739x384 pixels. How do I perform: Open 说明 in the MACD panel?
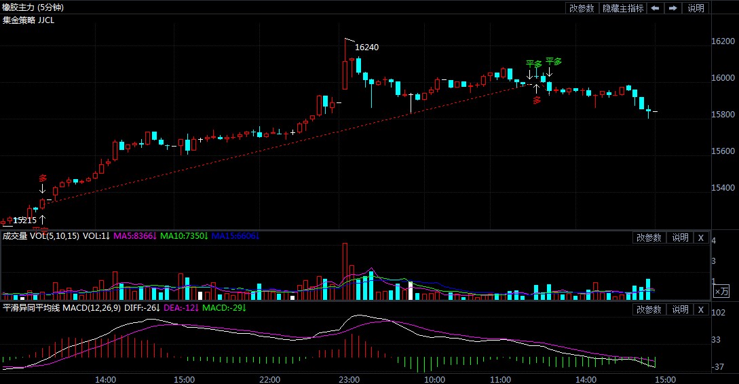click(679, 309)
